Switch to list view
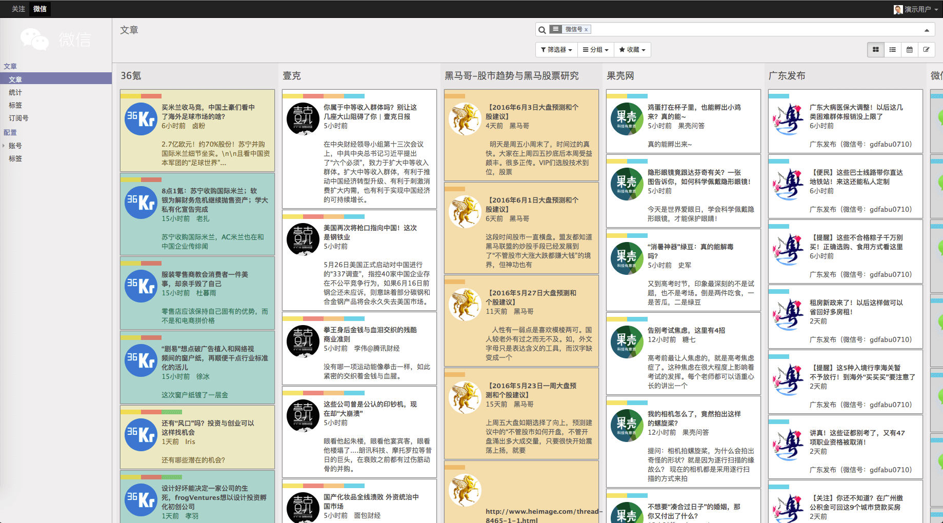 click(893, 50)
